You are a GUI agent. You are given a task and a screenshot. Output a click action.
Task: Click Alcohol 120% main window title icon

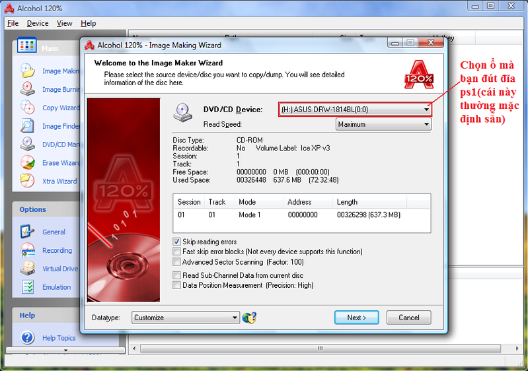[x=9, y=9]
